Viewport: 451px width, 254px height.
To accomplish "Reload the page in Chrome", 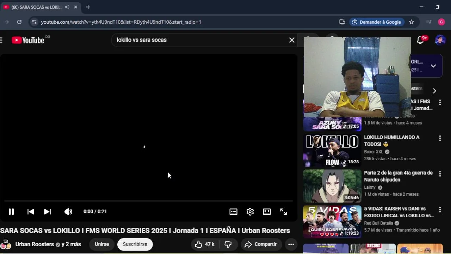I will pyautogui.click(x=19, y=22).
